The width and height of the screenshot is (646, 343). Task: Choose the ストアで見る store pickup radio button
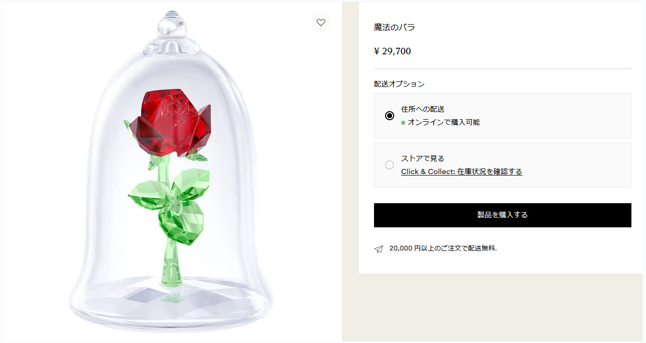tap(390, 164)
